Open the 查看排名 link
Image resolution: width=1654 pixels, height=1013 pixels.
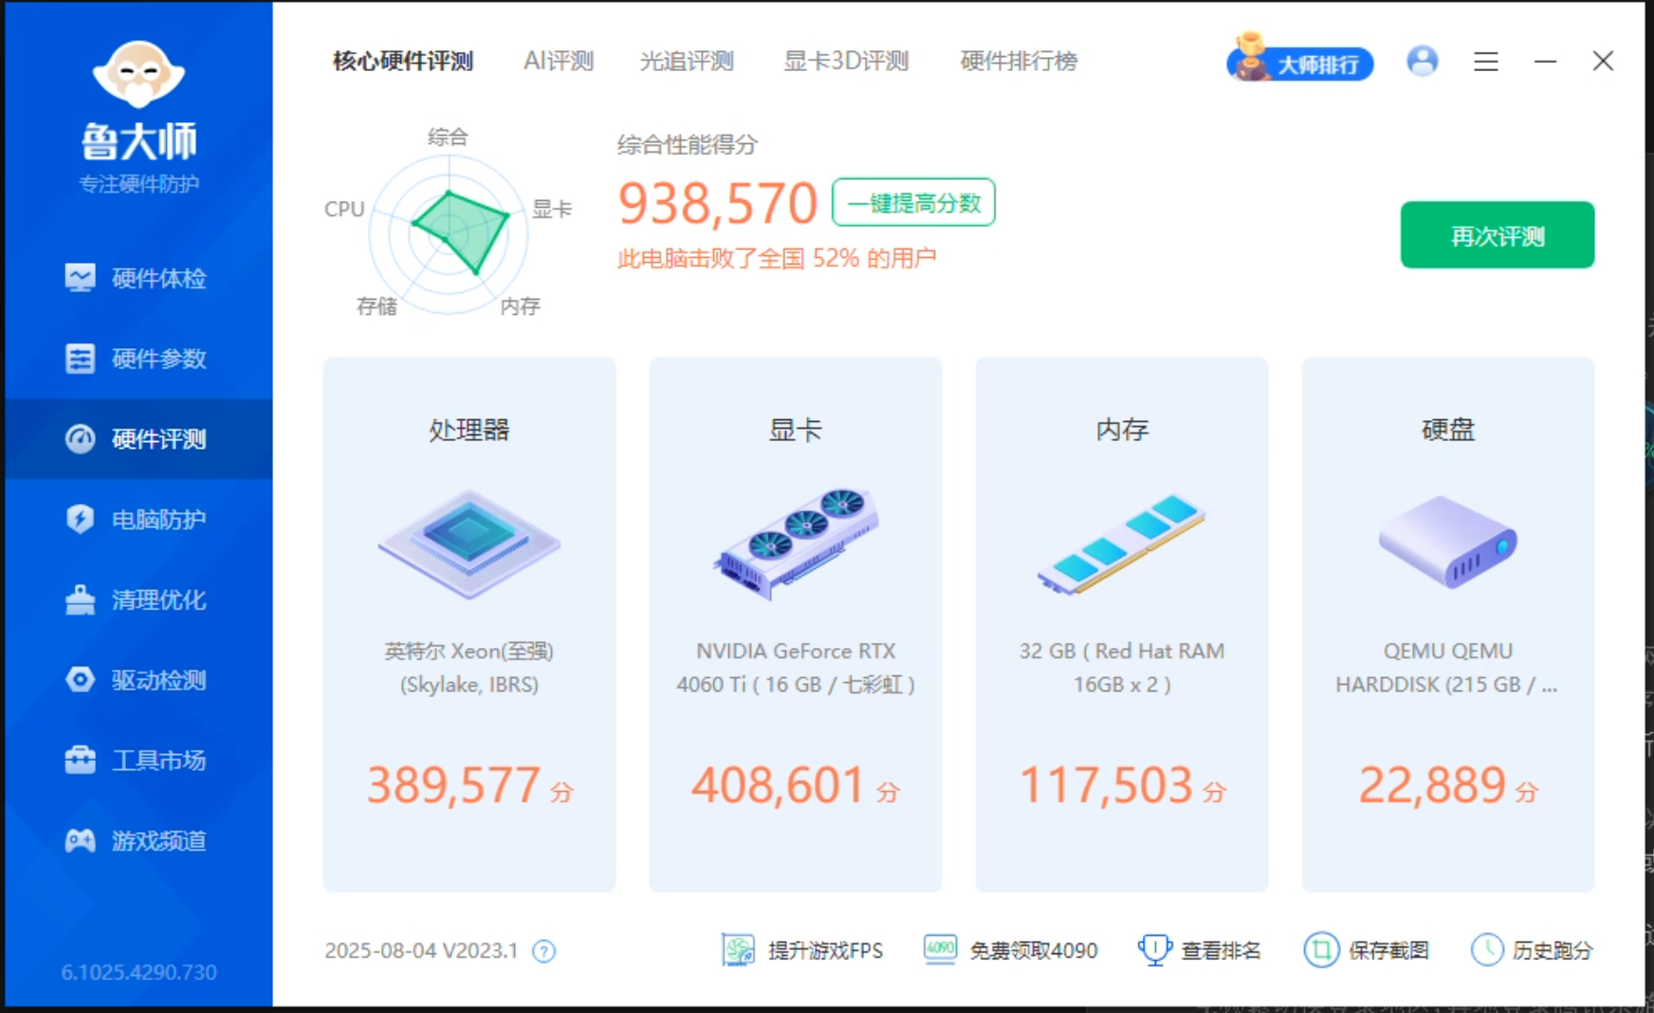pyautogui.click(x=1221, y=950)
